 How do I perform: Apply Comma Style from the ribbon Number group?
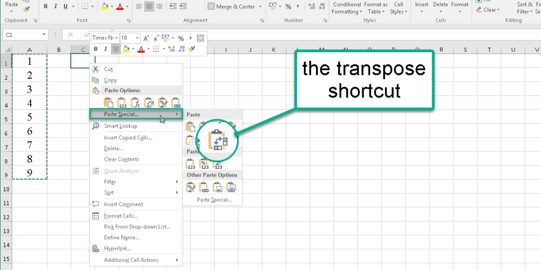tap(297, 6)
